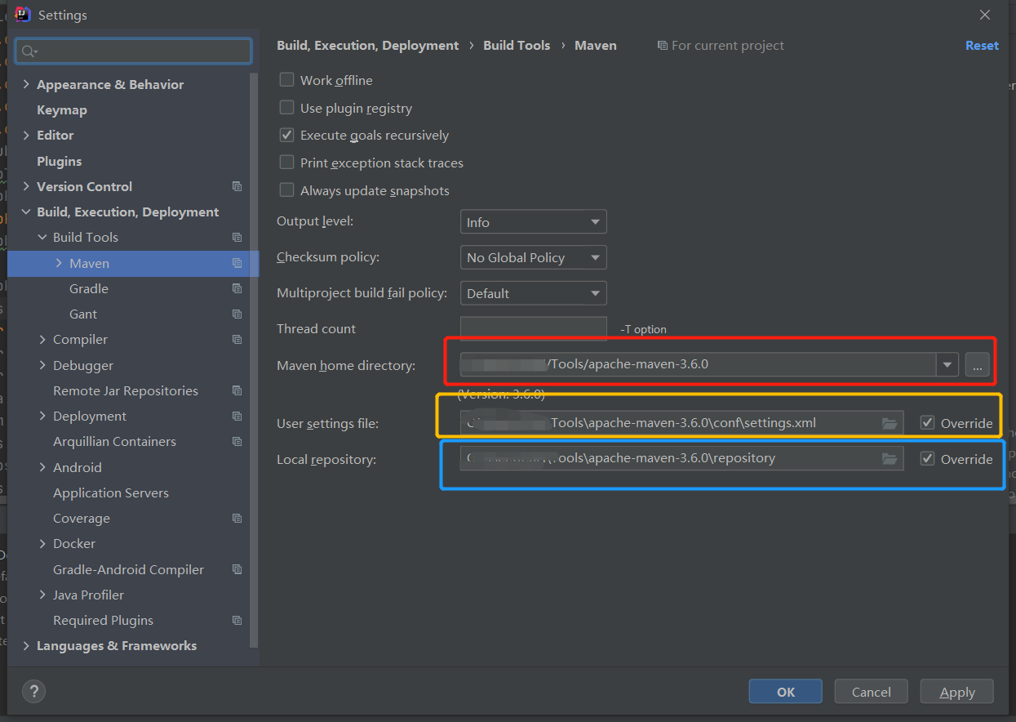Click the browse (...) button for Maven home
This screenshot has height=722, width=1016.
coord(978,364)
